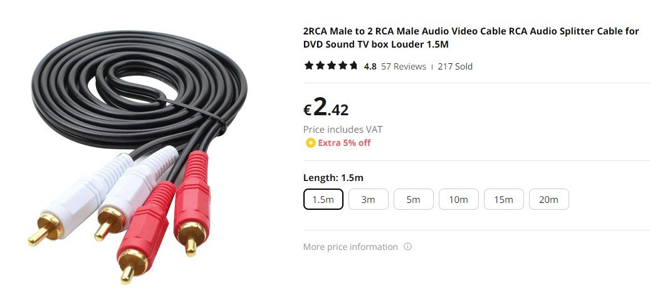Click the first rating star

[x=309, y=66]
